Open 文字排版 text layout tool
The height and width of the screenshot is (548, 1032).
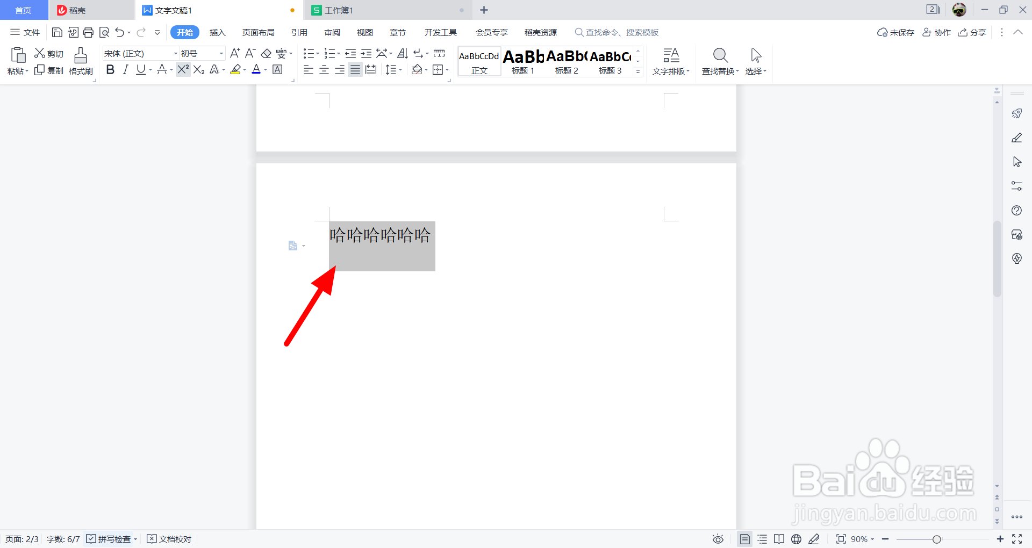(x=671, y=61)
